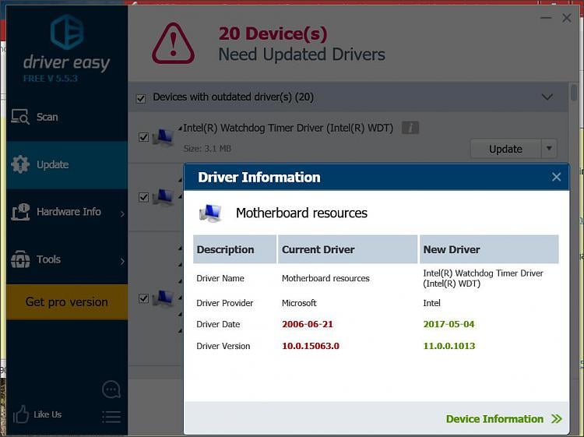Screen dimensions: 584x437
Task: Click the Intel driver provider cell
Action: pos(431,303)
